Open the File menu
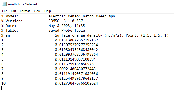174x96 pixels. (5, 11)
